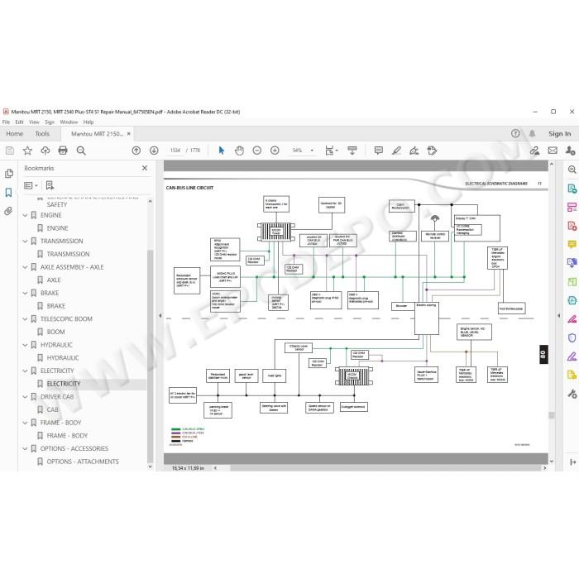Share a link to the file
This screenshot has width=579, height=579.
point(534,151)
